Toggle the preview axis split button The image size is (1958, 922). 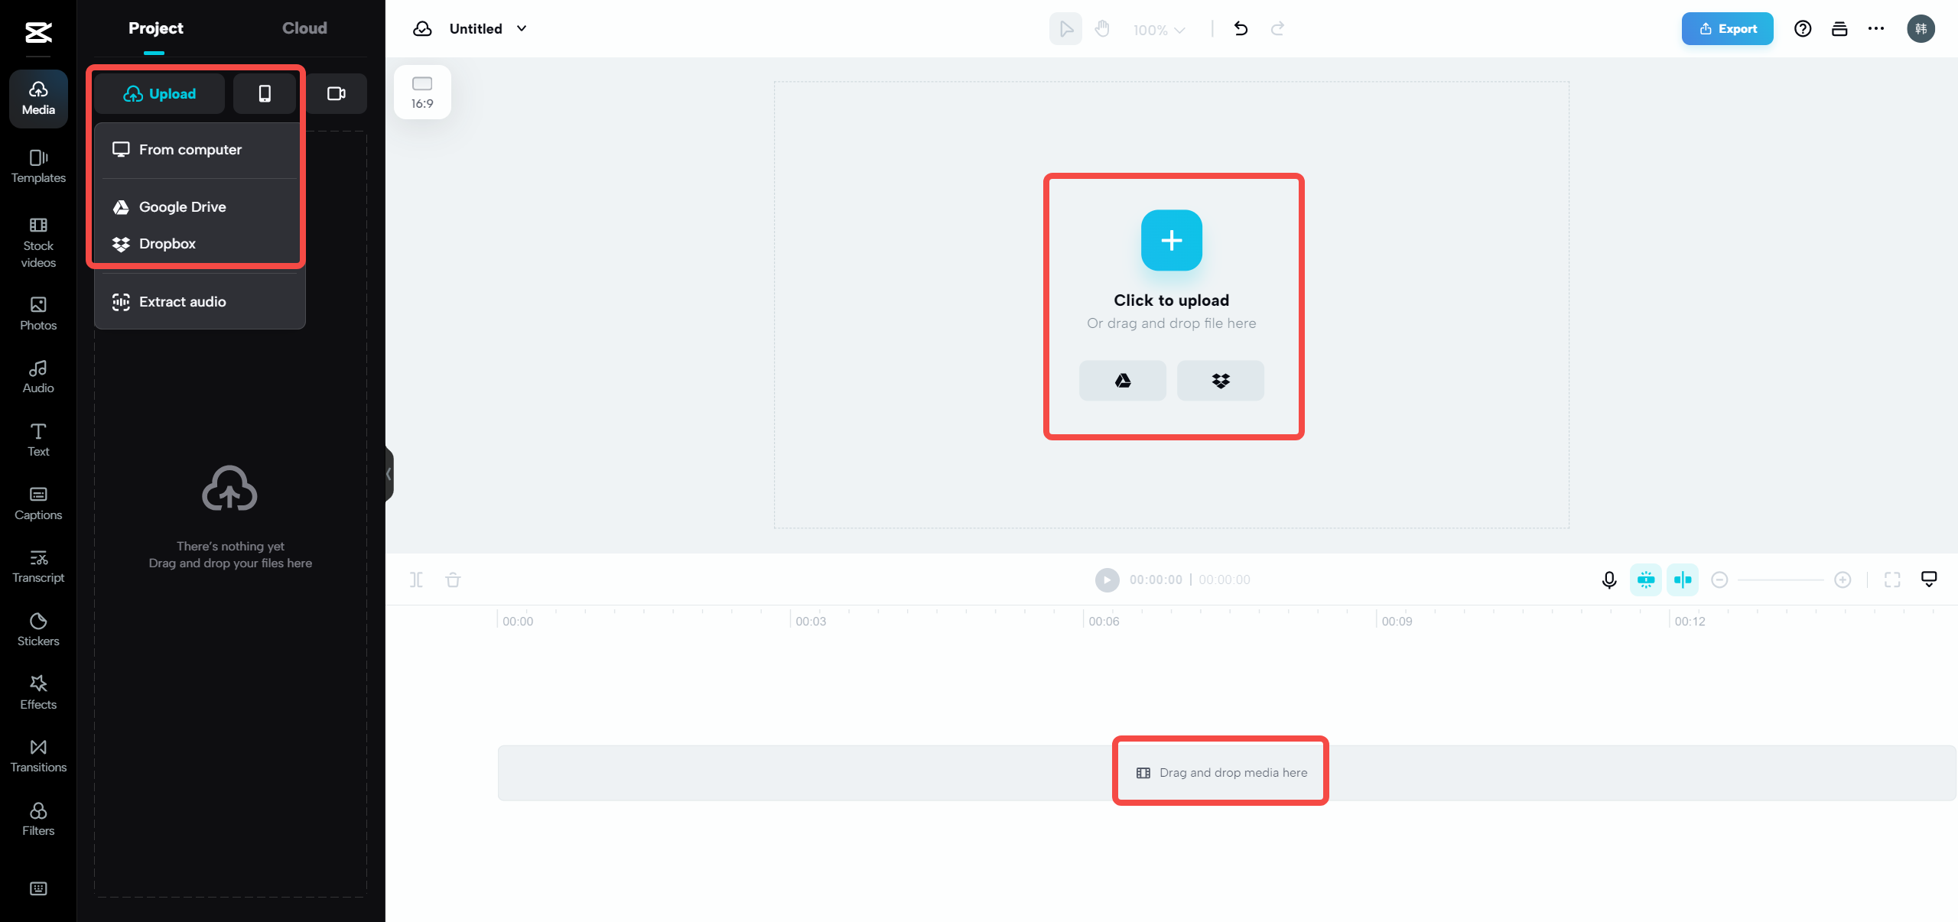[1682, 579]
